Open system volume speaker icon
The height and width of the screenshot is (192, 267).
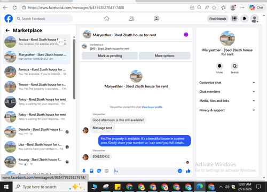[x=227, y=187]
